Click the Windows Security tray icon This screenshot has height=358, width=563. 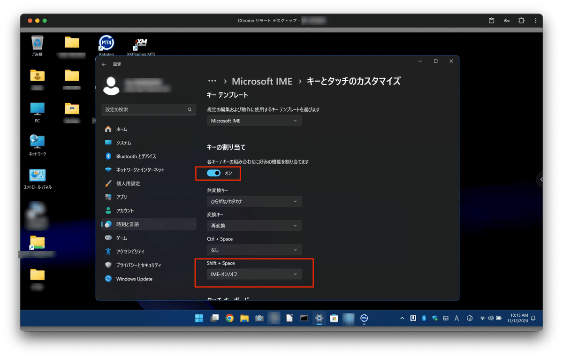click(x=435, y=318)
